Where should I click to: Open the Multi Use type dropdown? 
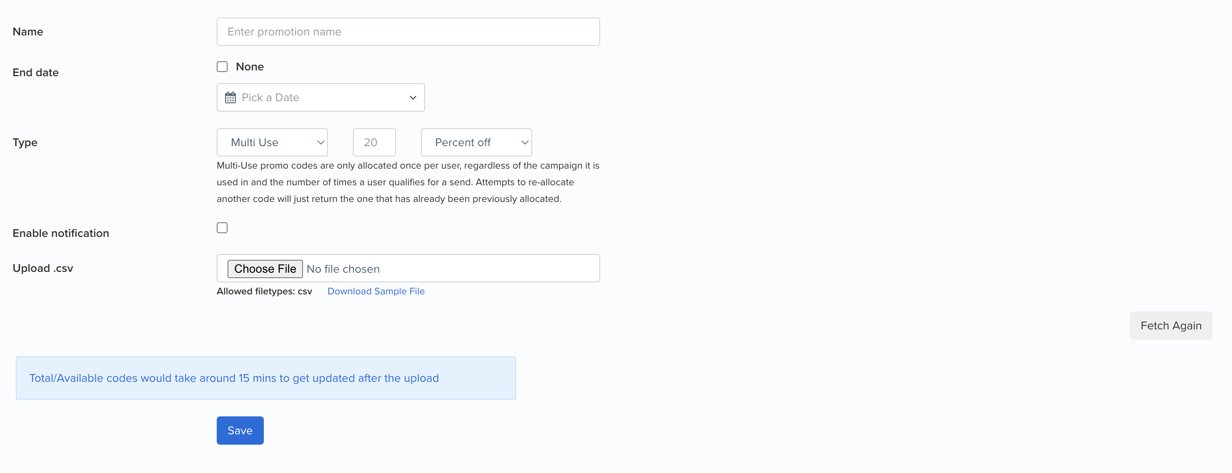pyautogui.click(x=272, y=142)
